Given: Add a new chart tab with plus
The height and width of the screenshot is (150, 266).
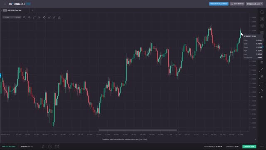Looking at the screenshot, I should coord(32,10).
